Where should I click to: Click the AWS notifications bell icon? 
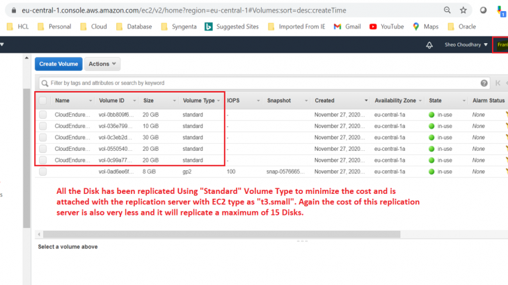[x=429, y=45]
